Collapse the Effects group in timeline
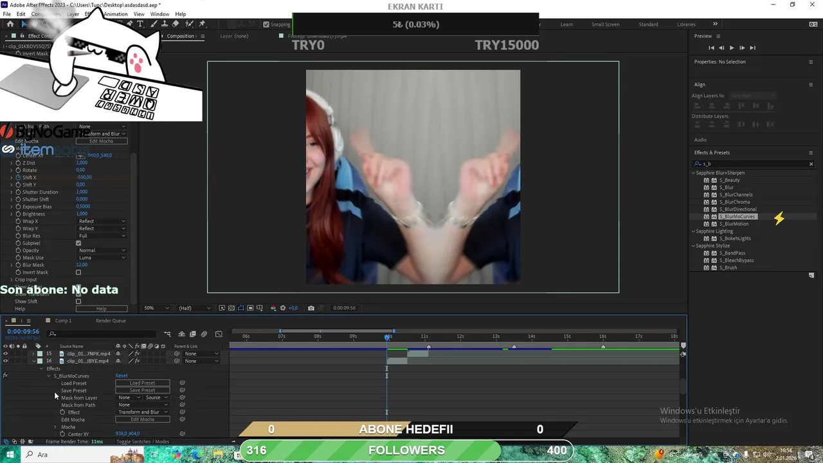Screen dimensions: 823x463 (x=41, y=368)
